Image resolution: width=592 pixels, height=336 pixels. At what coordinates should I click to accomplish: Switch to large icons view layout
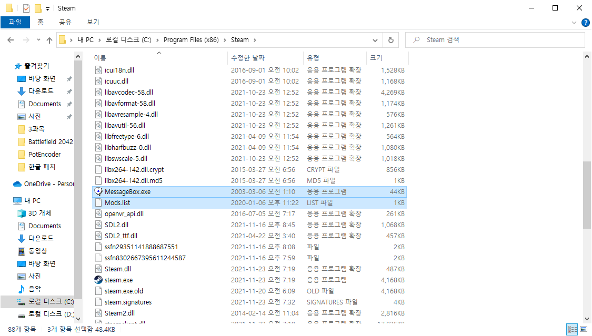click(x=584, y=329)
